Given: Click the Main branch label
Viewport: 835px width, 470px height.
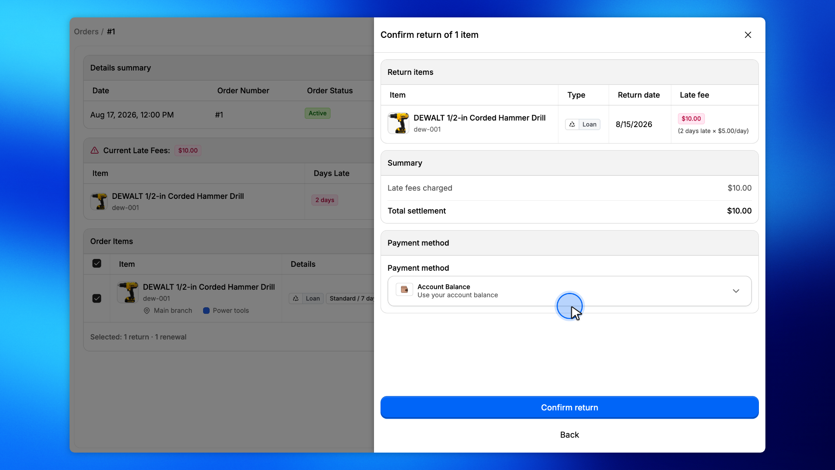Looking at the screenshot, I should tap(173, 311).
